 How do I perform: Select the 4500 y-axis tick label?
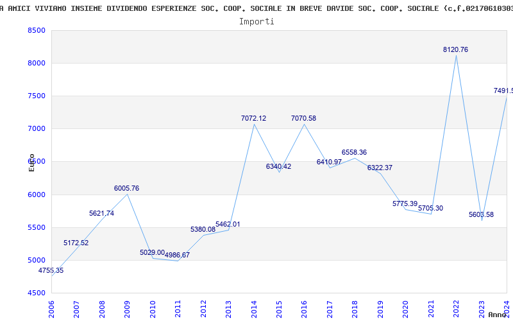pyautogui.click(x=37, y=293)
